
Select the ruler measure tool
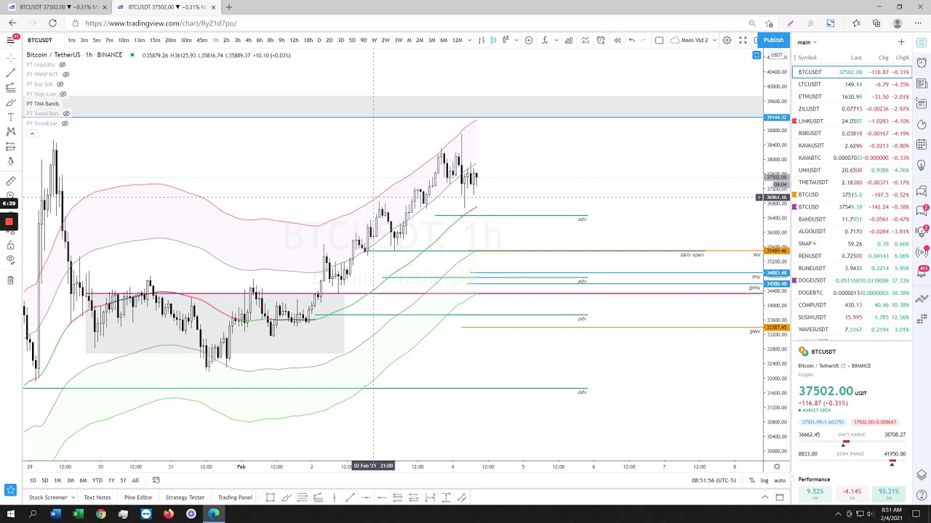click(10, 181)
